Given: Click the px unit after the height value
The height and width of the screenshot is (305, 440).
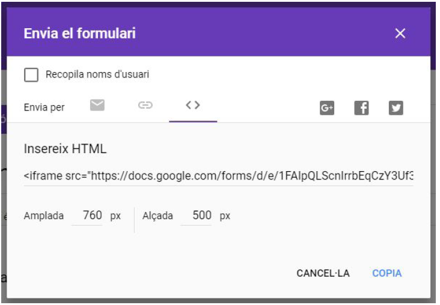Looking at the screenshot, I should coord(225,216).
